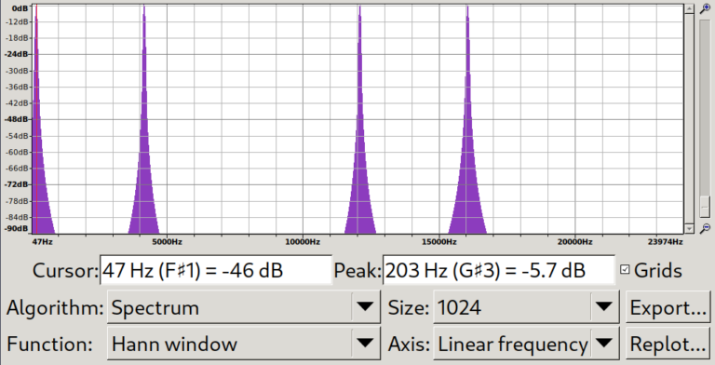Screen dimensions: 715x365
Task: Click the vertical scrollbar track
Action: point(689,118)
